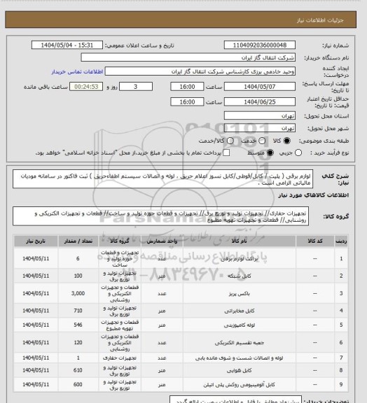Click the requester field وحید خادمی یزدی
Image resolution: width=367 pixels, height=403 pixels.
(x=200, y=71)
